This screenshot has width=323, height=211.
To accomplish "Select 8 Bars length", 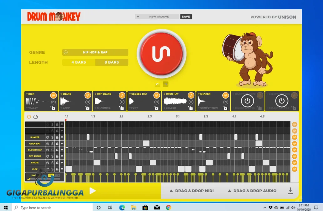I will coord(112,62).
